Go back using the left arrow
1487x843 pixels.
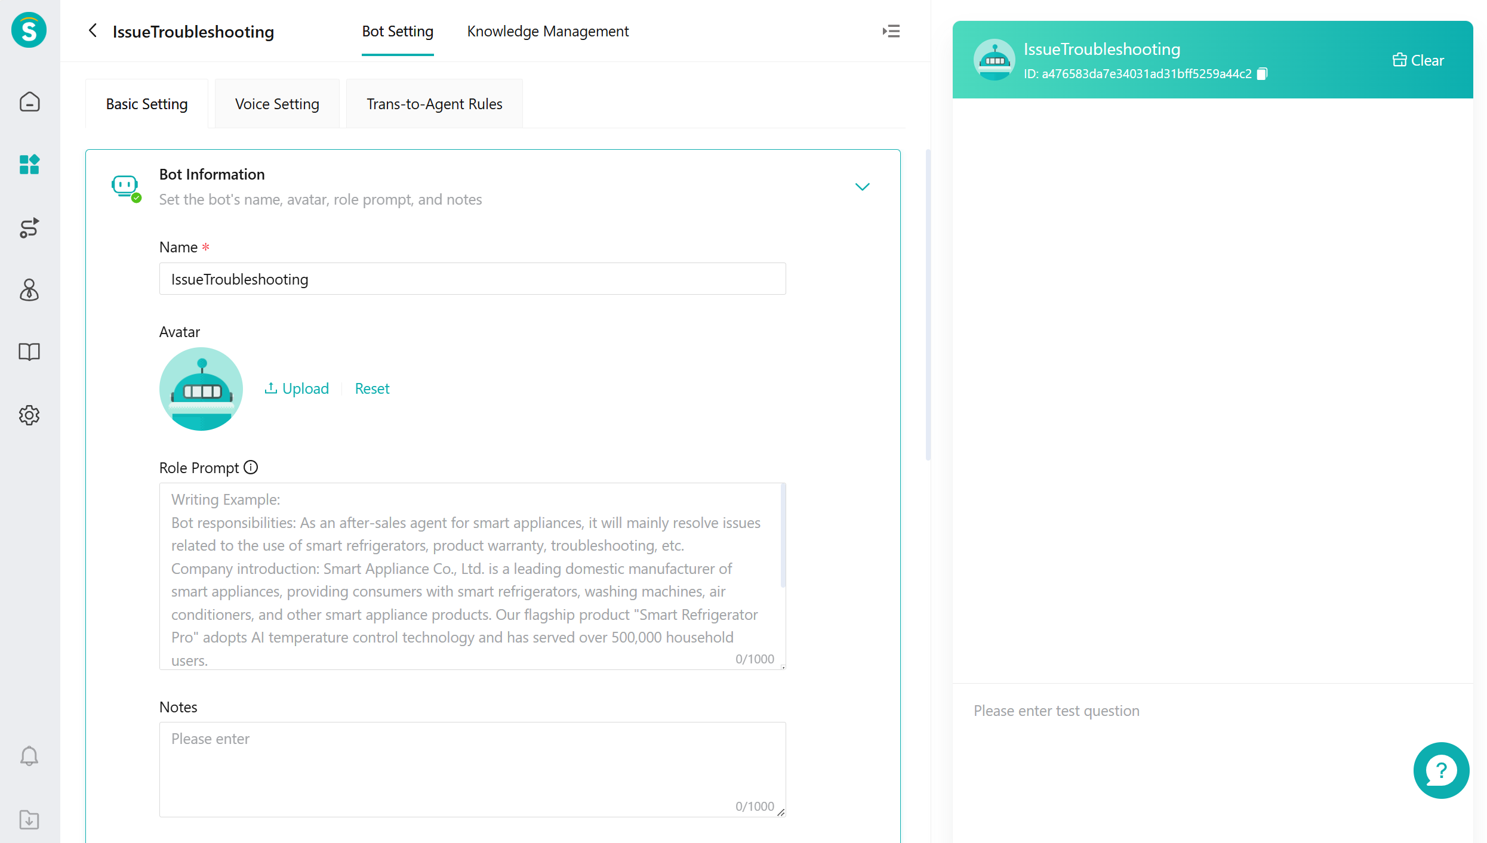(93, 30)
